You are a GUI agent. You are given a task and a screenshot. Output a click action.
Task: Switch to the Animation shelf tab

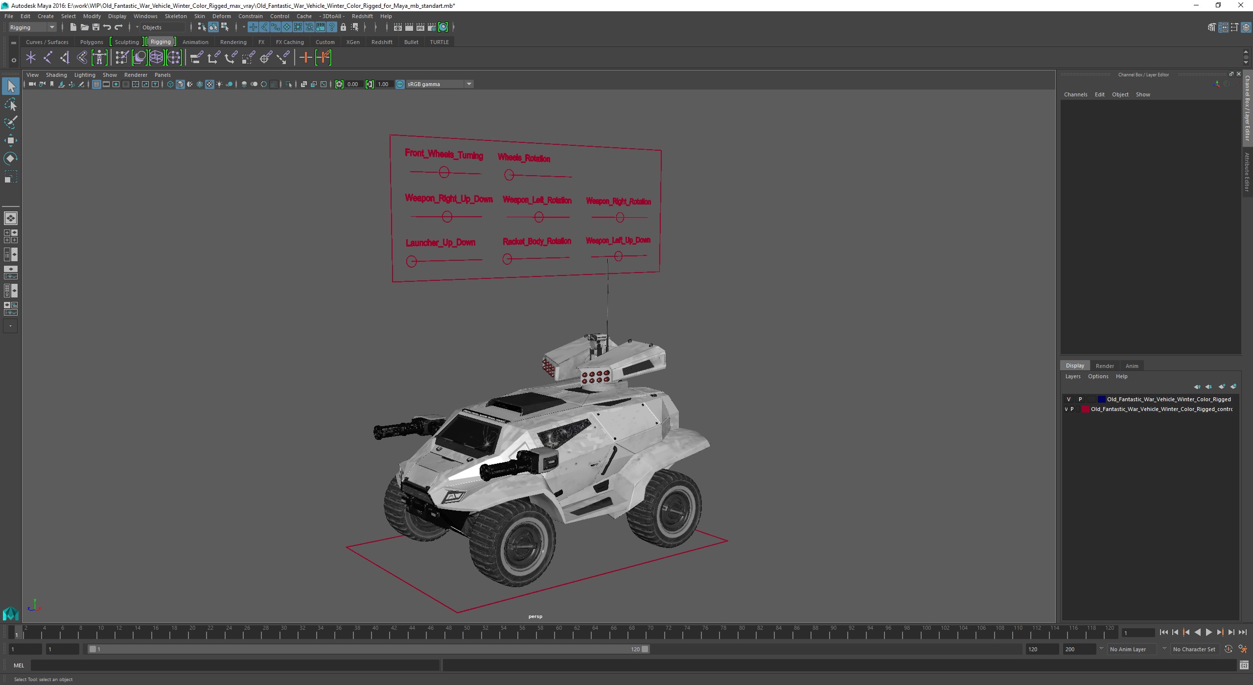(195, 42)
